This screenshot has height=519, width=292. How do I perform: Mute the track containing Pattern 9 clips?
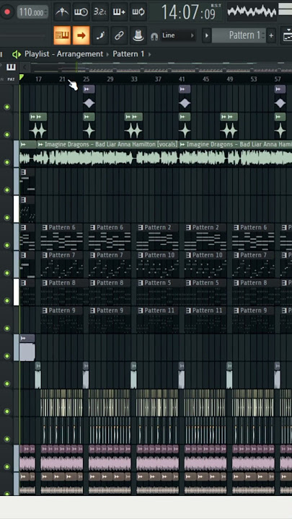pyautogui.click(x=6, y=329)
